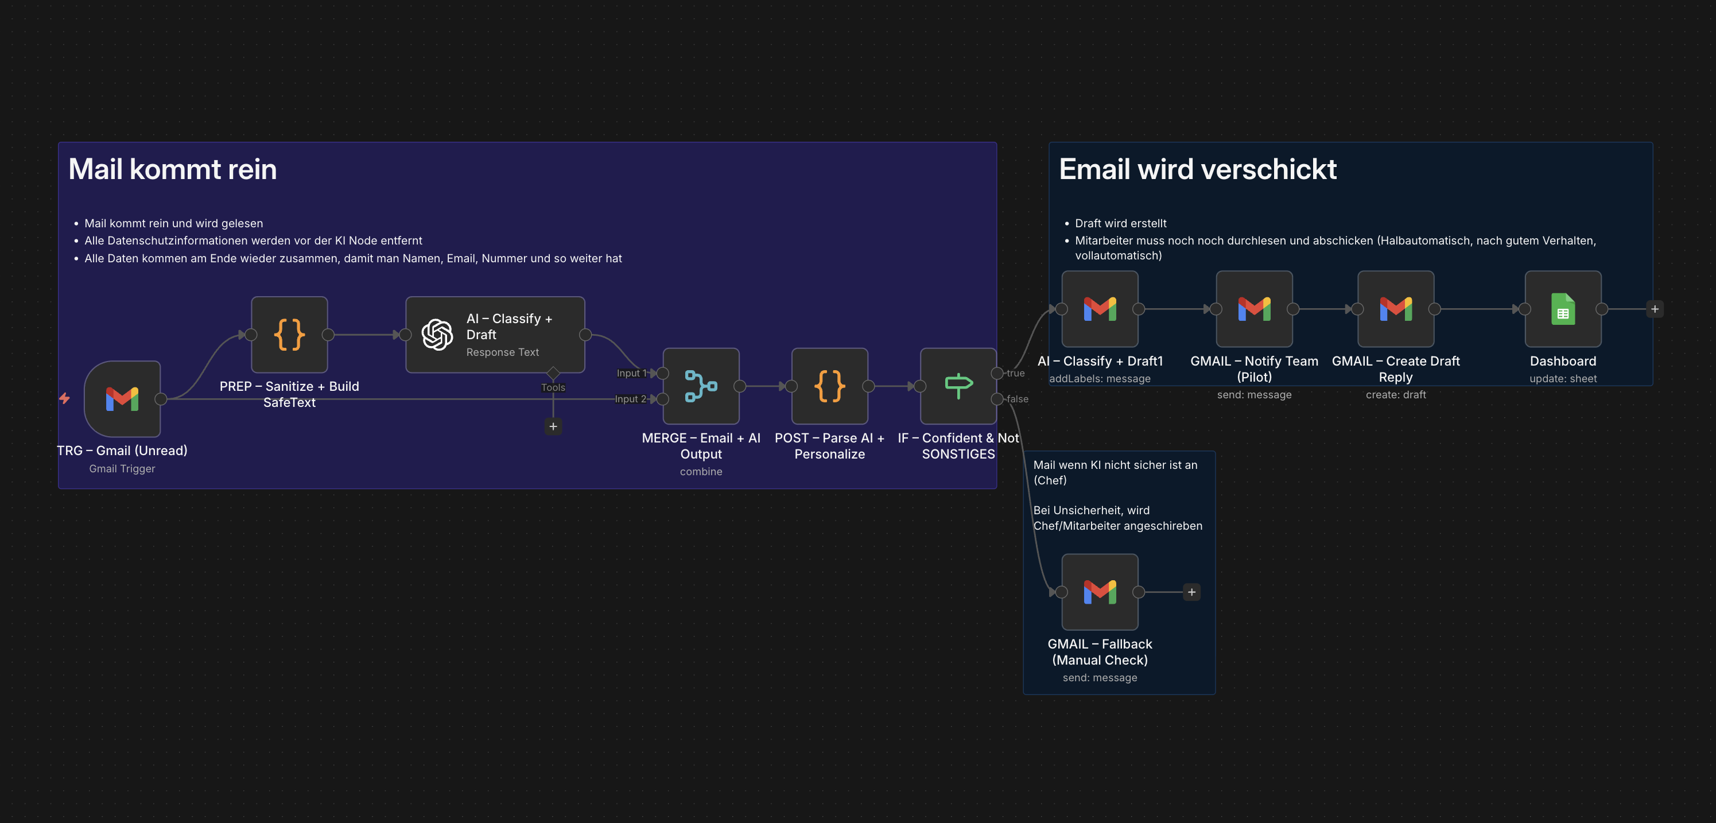Click the false output of the IF node

pos(997,398)
